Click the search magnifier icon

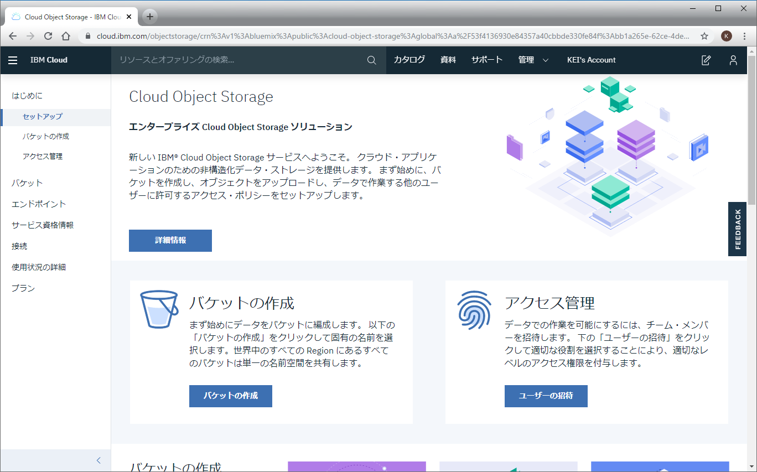coord(372,60)
